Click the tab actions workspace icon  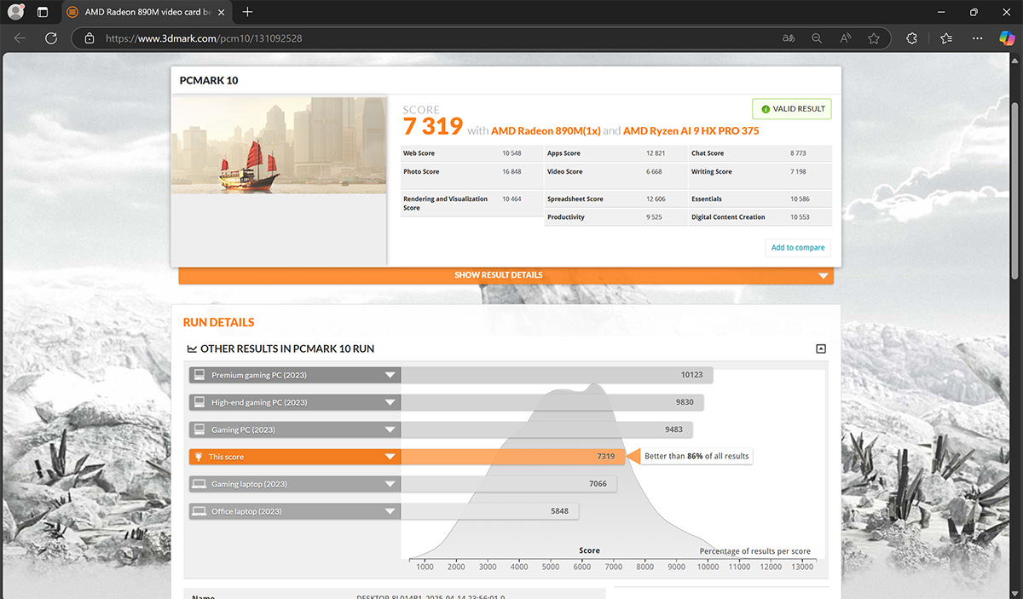click(x=43, y=12)
